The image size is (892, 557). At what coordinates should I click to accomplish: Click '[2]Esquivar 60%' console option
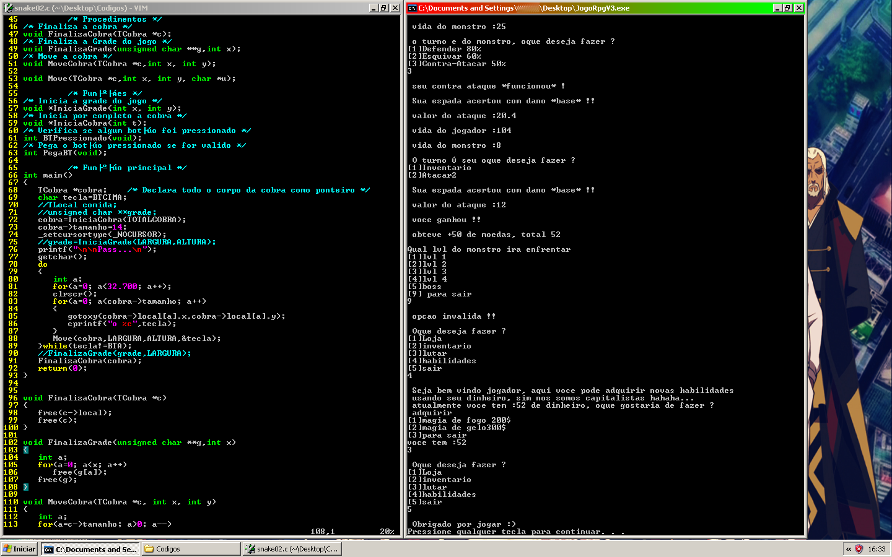click(x=444, y=56)
